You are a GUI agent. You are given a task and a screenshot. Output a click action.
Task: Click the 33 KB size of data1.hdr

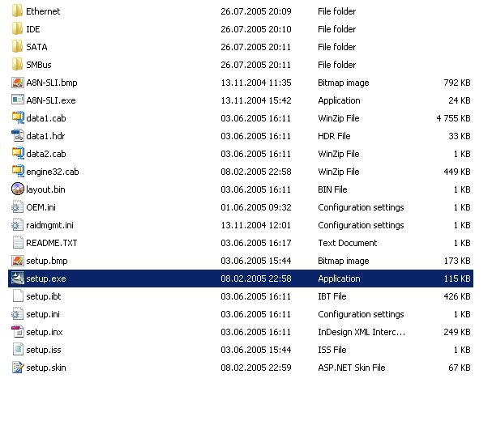(460, 136)
